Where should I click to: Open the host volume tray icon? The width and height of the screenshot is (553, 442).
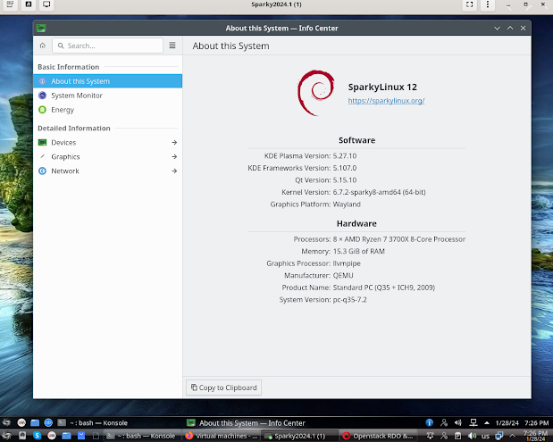click(x=473, y=436)
